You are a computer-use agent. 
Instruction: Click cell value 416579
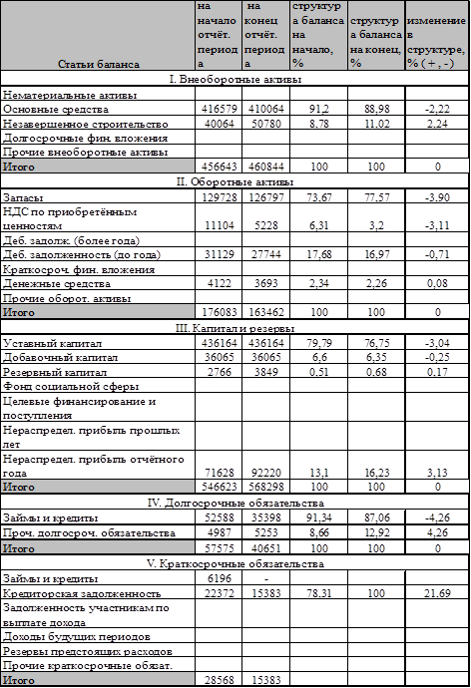(219, 109)
